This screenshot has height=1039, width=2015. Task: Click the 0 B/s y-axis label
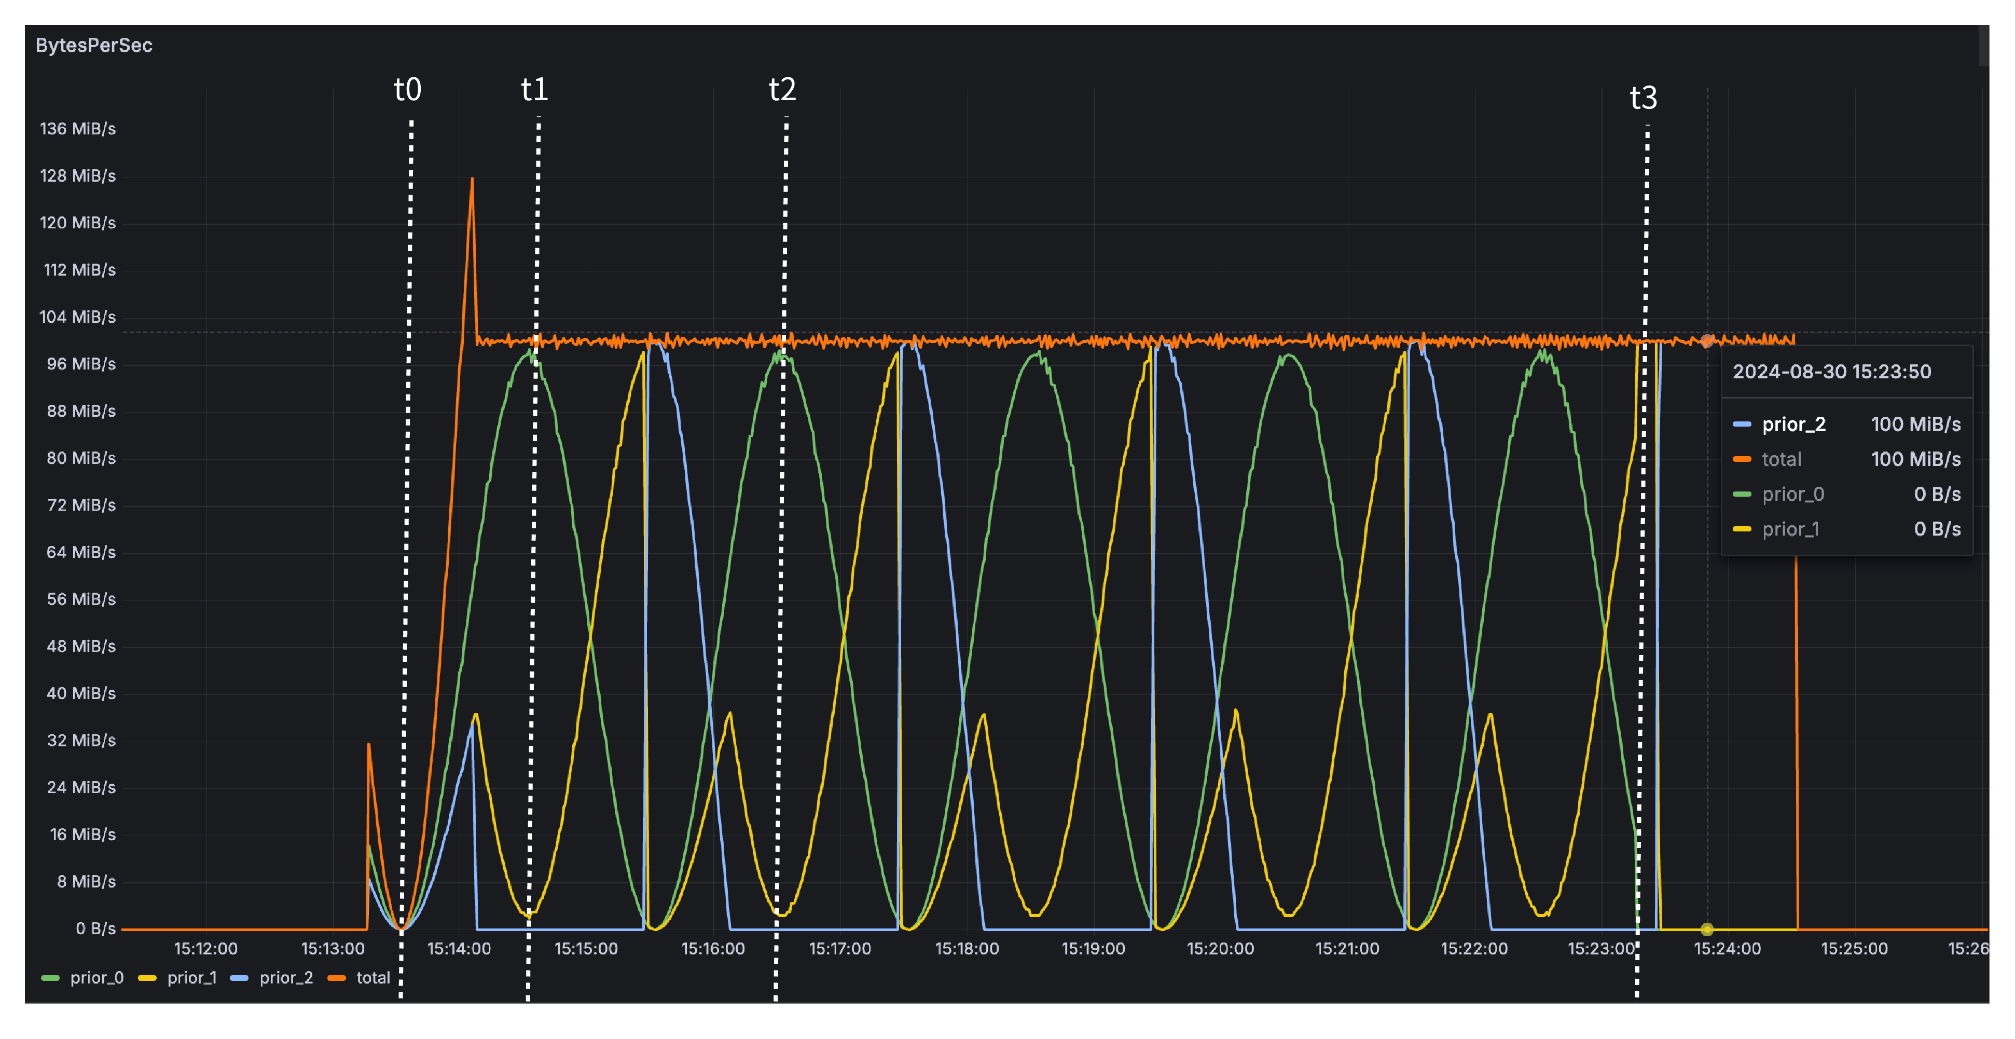[95, 928]
